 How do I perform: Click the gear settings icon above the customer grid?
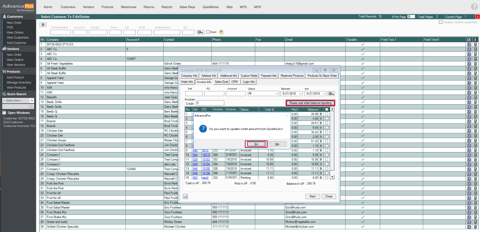point(43,25)
